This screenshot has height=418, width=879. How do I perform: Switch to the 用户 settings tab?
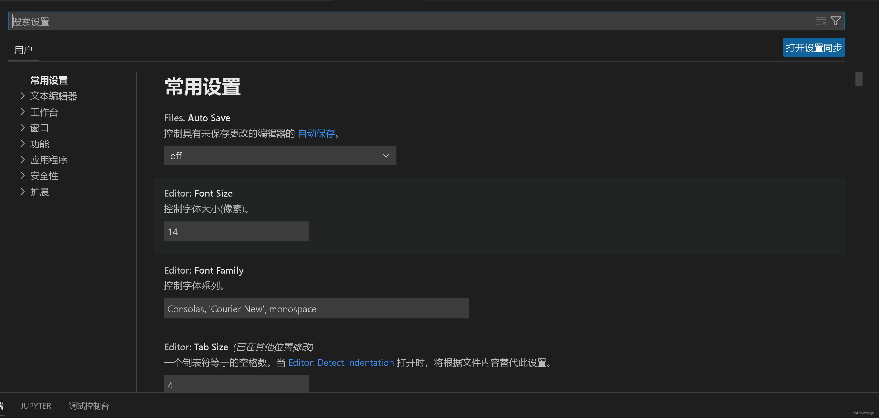click(x=23, y=50)
